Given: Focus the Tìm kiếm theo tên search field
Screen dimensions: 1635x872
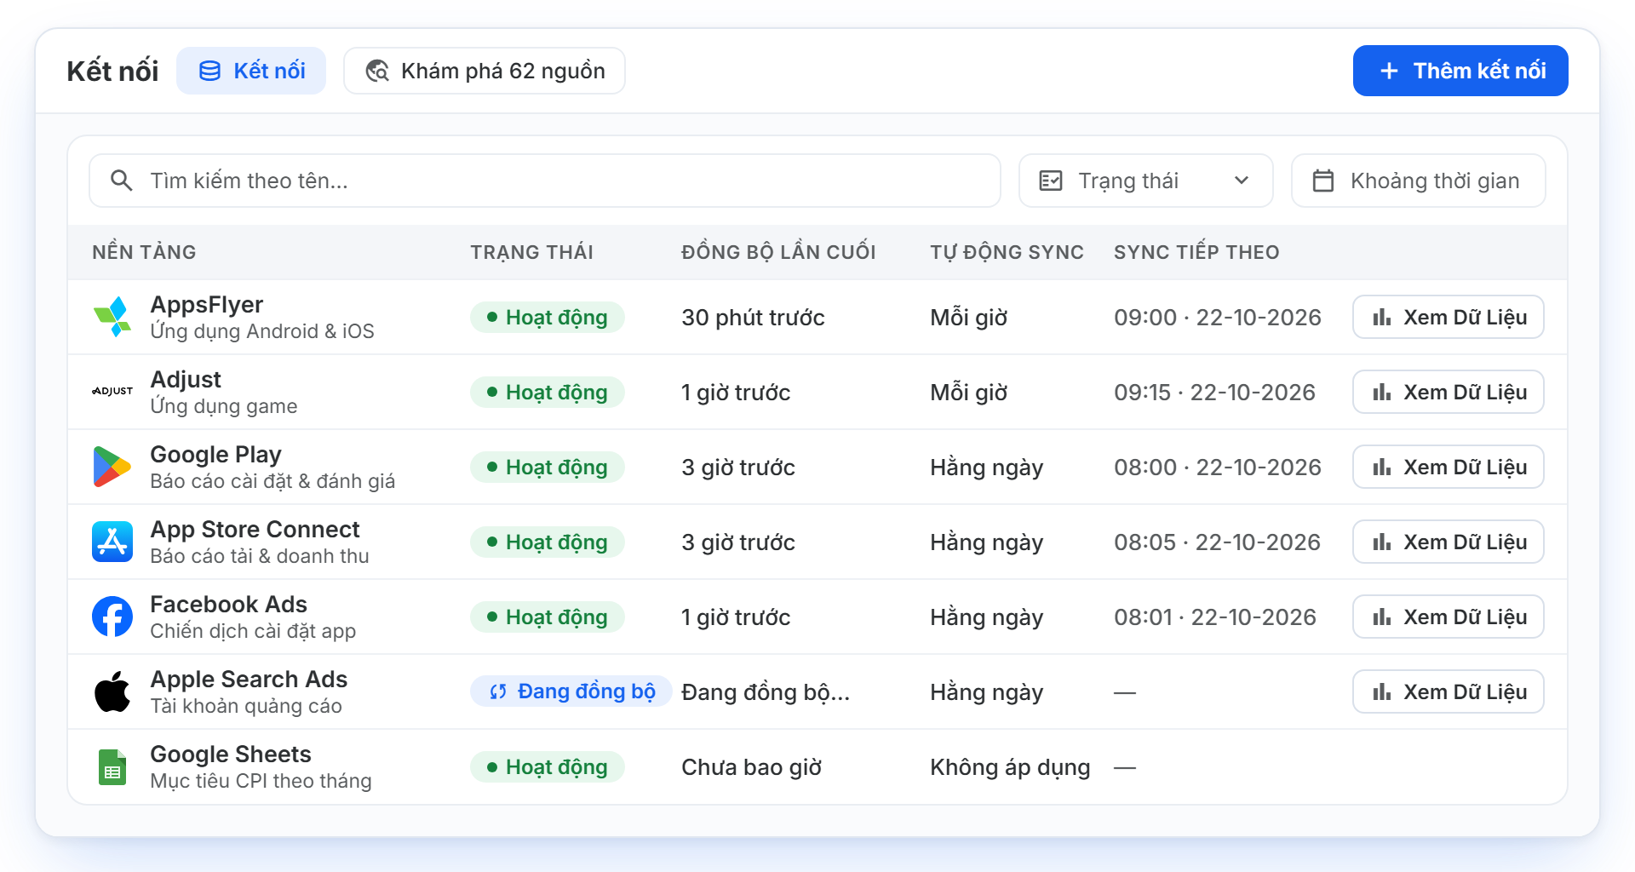Looking at the screenshot, I should [545, 181].
